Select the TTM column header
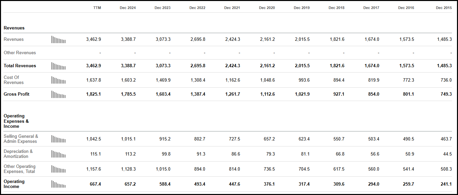 [98, 7]
